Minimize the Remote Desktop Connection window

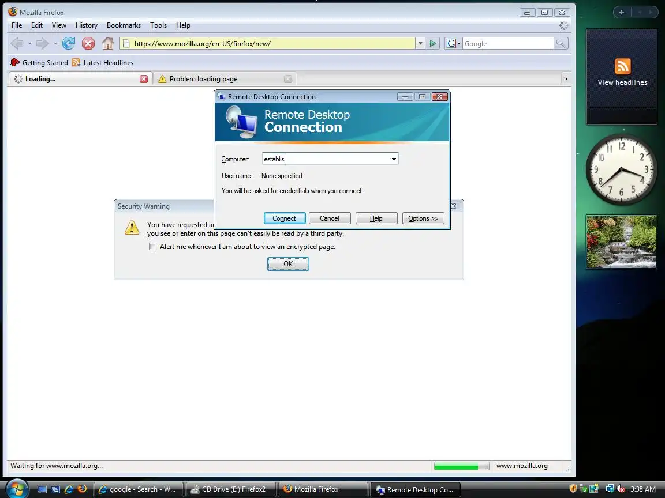[405, 97]
